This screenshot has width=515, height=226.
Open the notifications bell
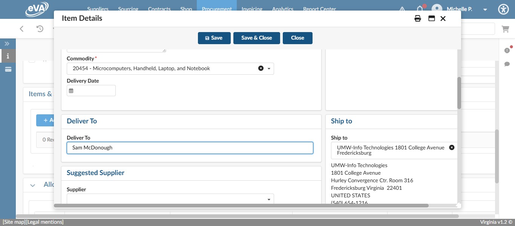[420, 9]
